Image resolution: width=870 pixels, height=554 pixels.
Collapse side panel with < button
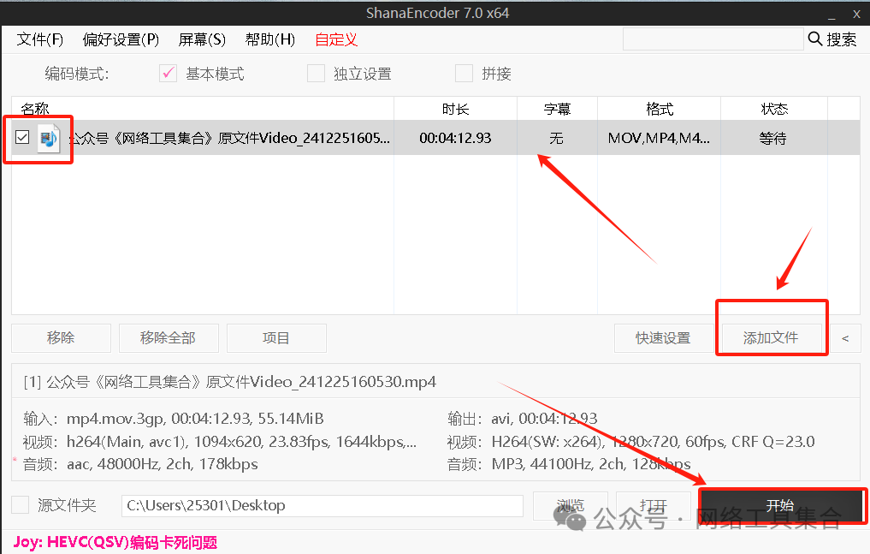(x=845, y=338)
